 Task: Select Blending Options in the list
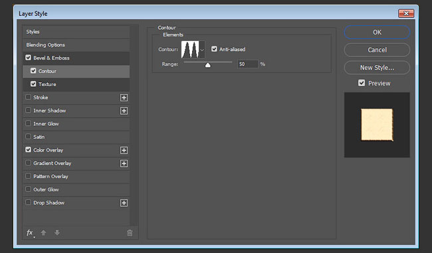(x=76, y=45)
